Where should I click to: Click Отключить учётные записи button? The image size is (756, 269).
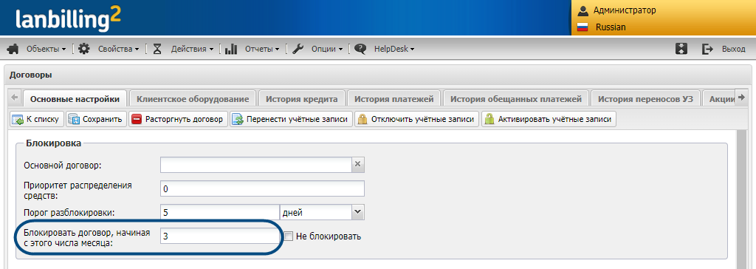[x=416, y=119]
